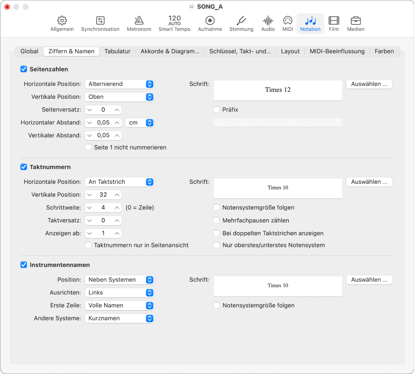Open the Film settings pane
The image size is (414, 374).
[334, 24]
